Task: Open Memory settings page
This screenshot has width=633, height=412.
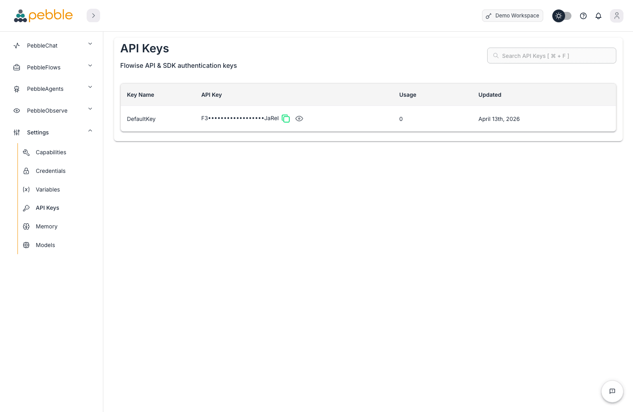Action: pyautogui.click(x=46, y=226)
